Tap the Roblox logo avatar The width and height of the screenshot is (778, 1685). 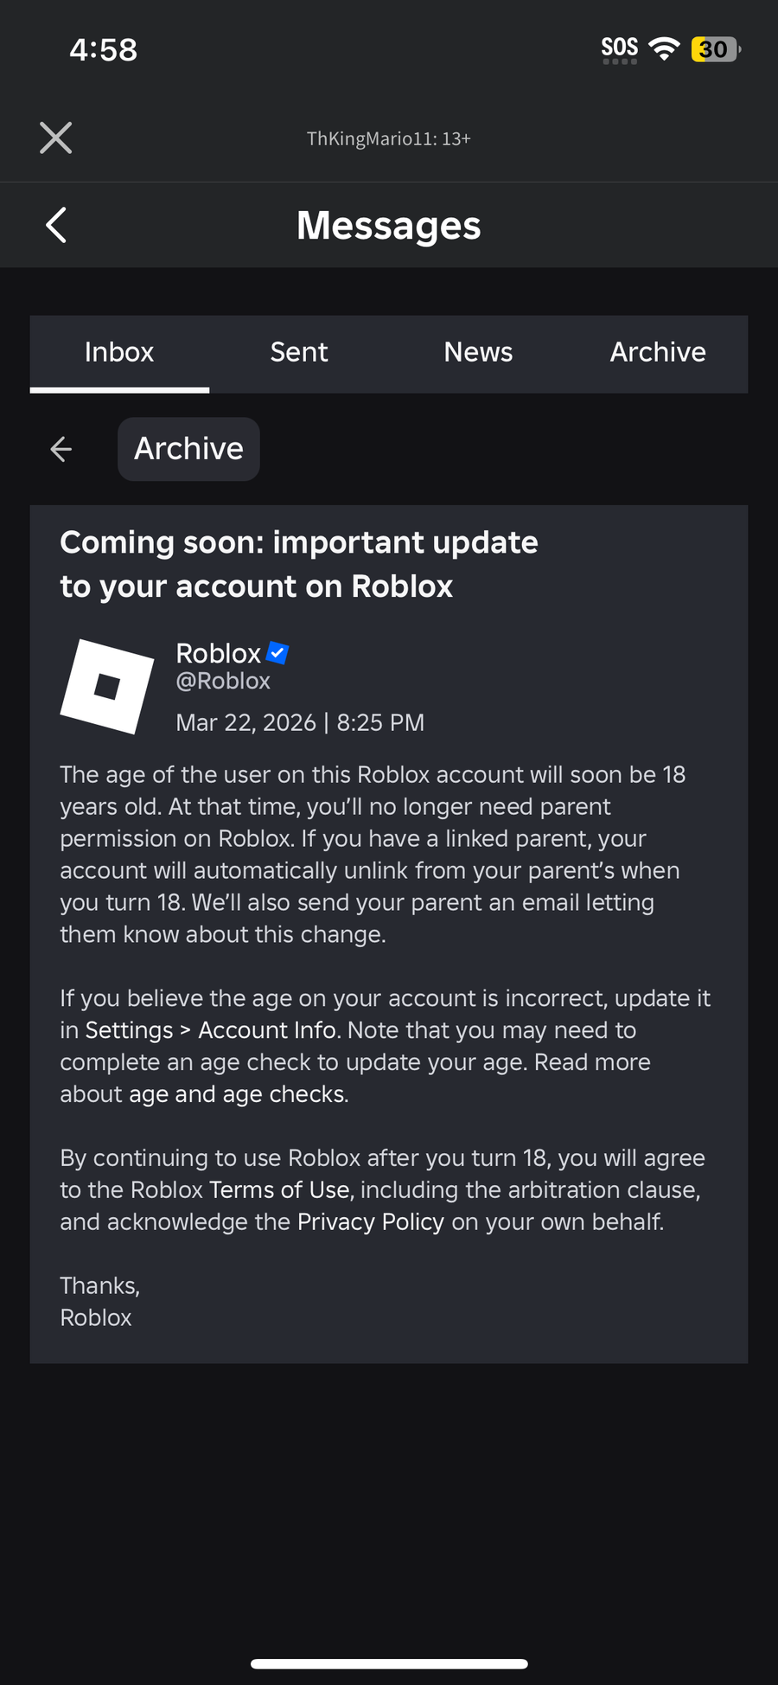tap(107, 687)
